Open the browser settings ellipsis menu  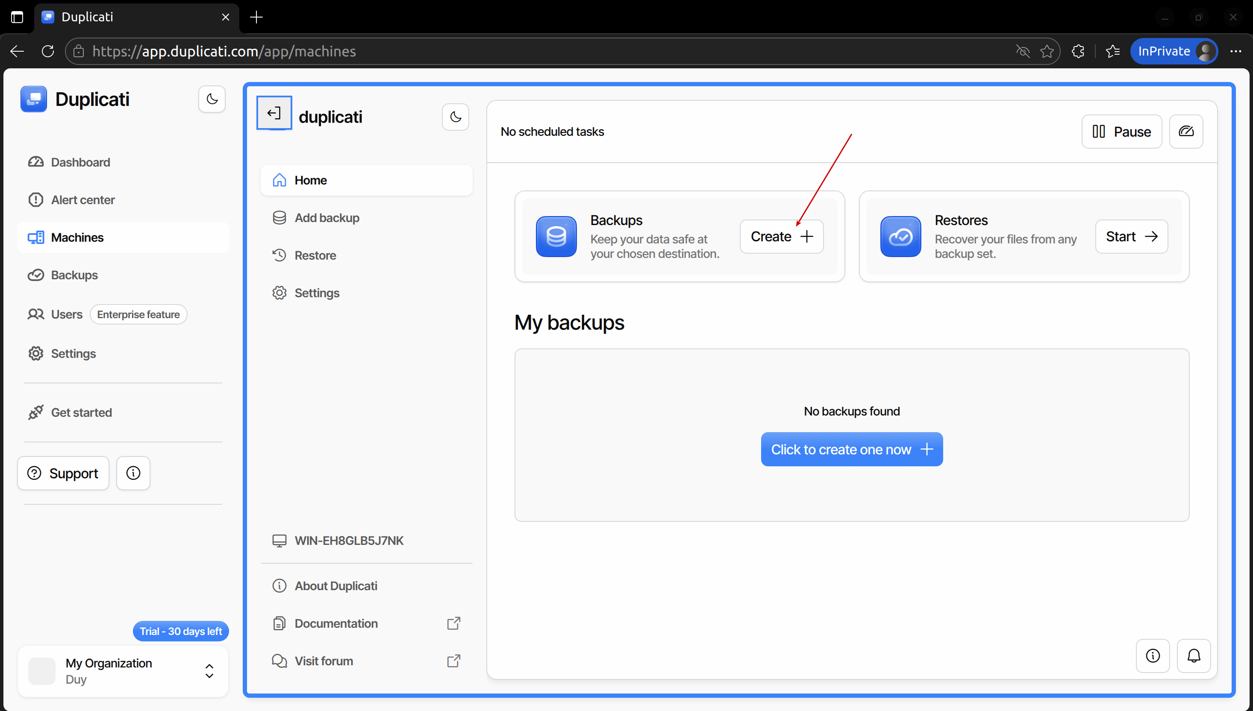[1235, 51]
